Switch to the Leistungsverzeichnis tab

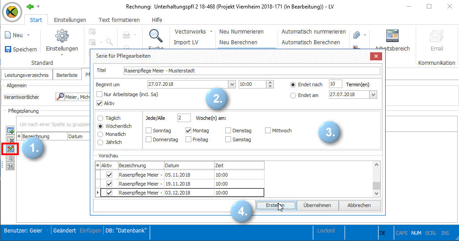27,75
